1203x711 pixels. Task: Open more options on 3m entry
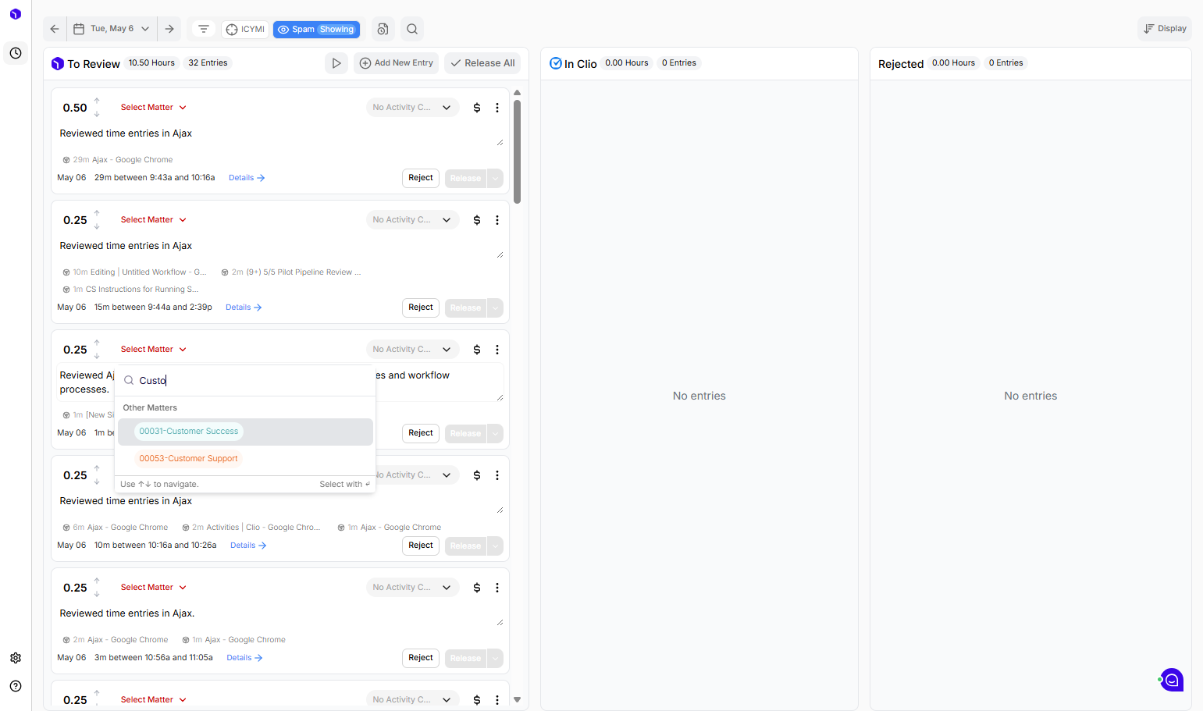pyautogui.click(x=497, y=588)
